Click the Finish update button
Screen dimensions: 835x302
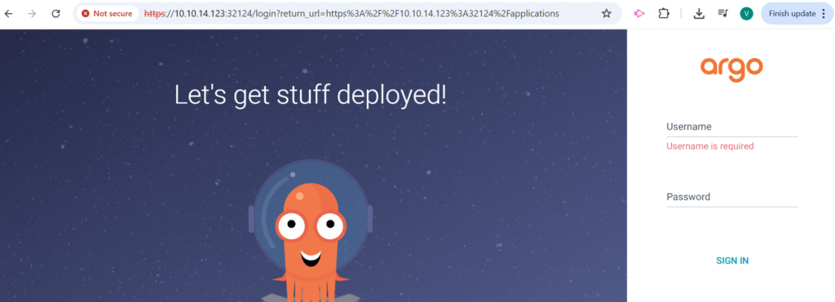[x=792, y=14]
